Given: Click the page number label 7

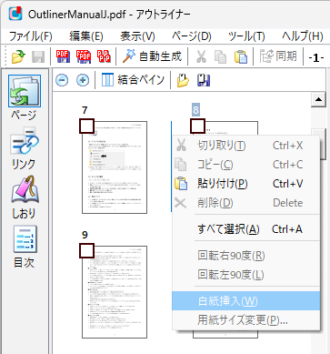Looking at the screenshot, I should 85,110.
